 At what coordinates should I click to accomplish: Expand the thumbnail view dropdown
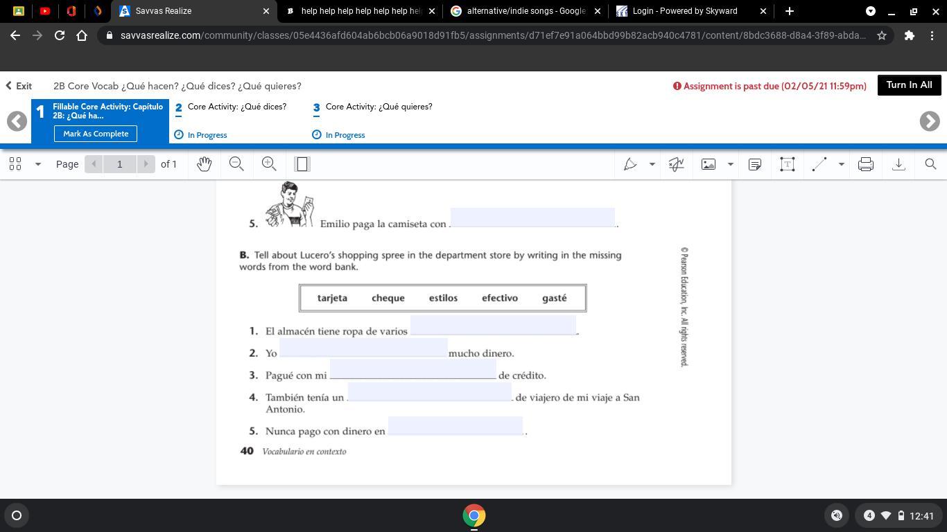[x=38, y=164]
